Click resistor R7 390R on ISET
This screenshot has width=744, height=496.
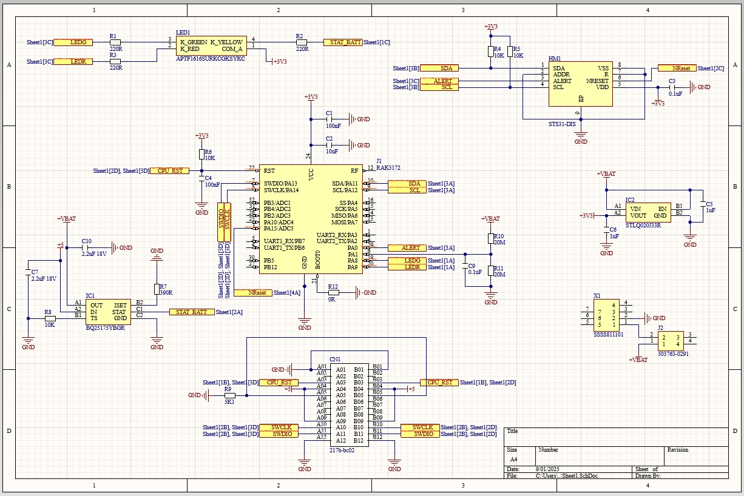(x=157, y=289)
